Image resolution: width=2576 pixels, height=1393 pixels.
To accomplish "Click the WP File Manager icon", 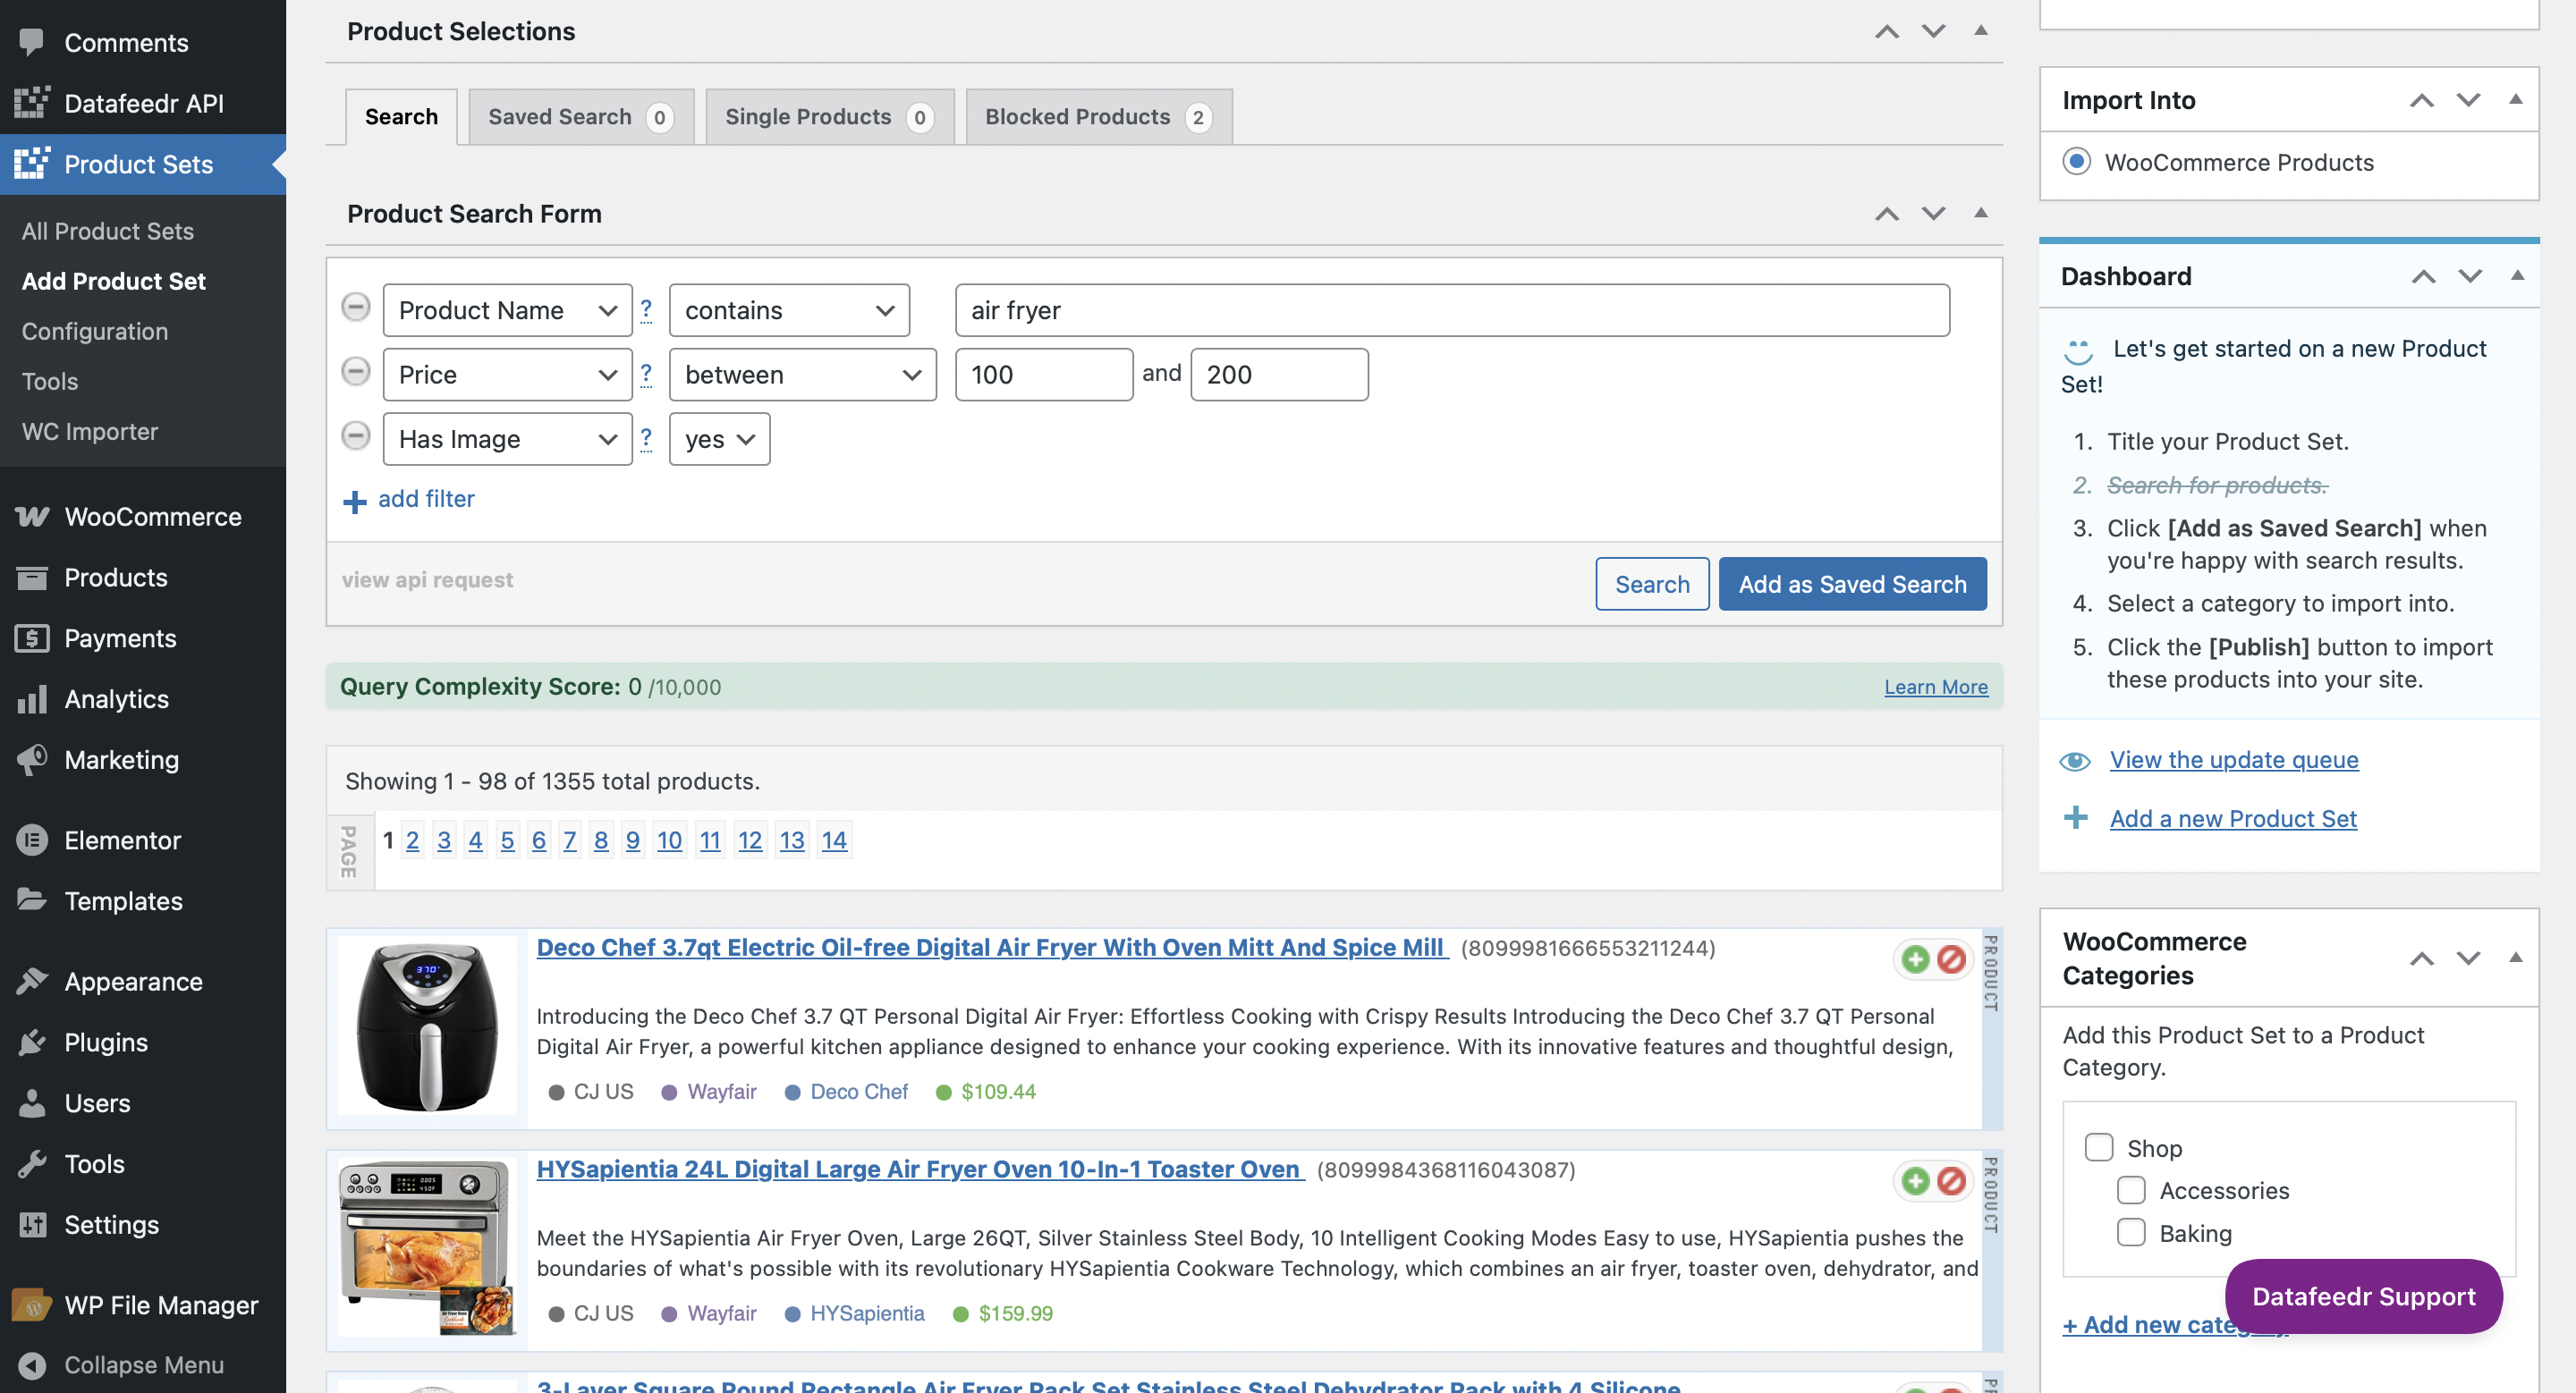I will pos(31,1305).
